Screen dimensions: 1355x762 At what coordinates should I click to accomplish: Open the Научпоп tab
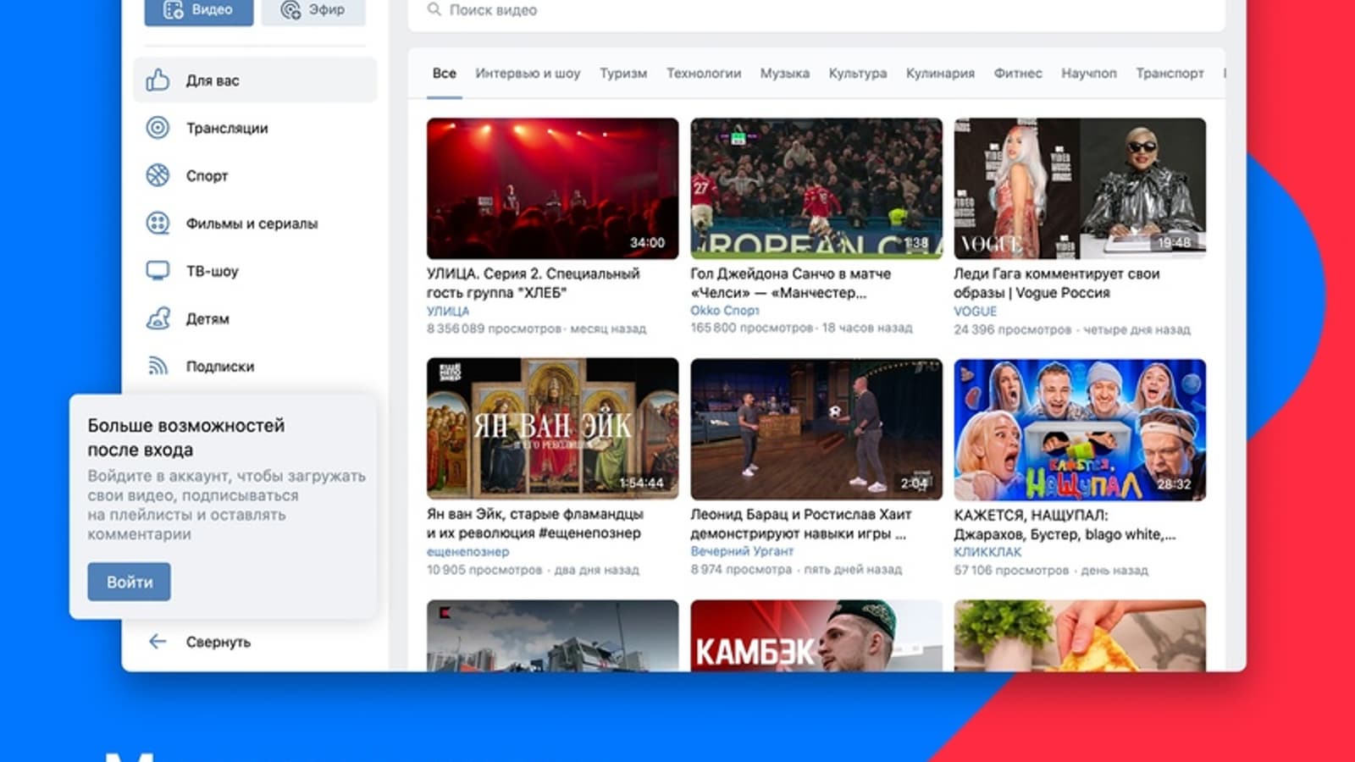1089,74
